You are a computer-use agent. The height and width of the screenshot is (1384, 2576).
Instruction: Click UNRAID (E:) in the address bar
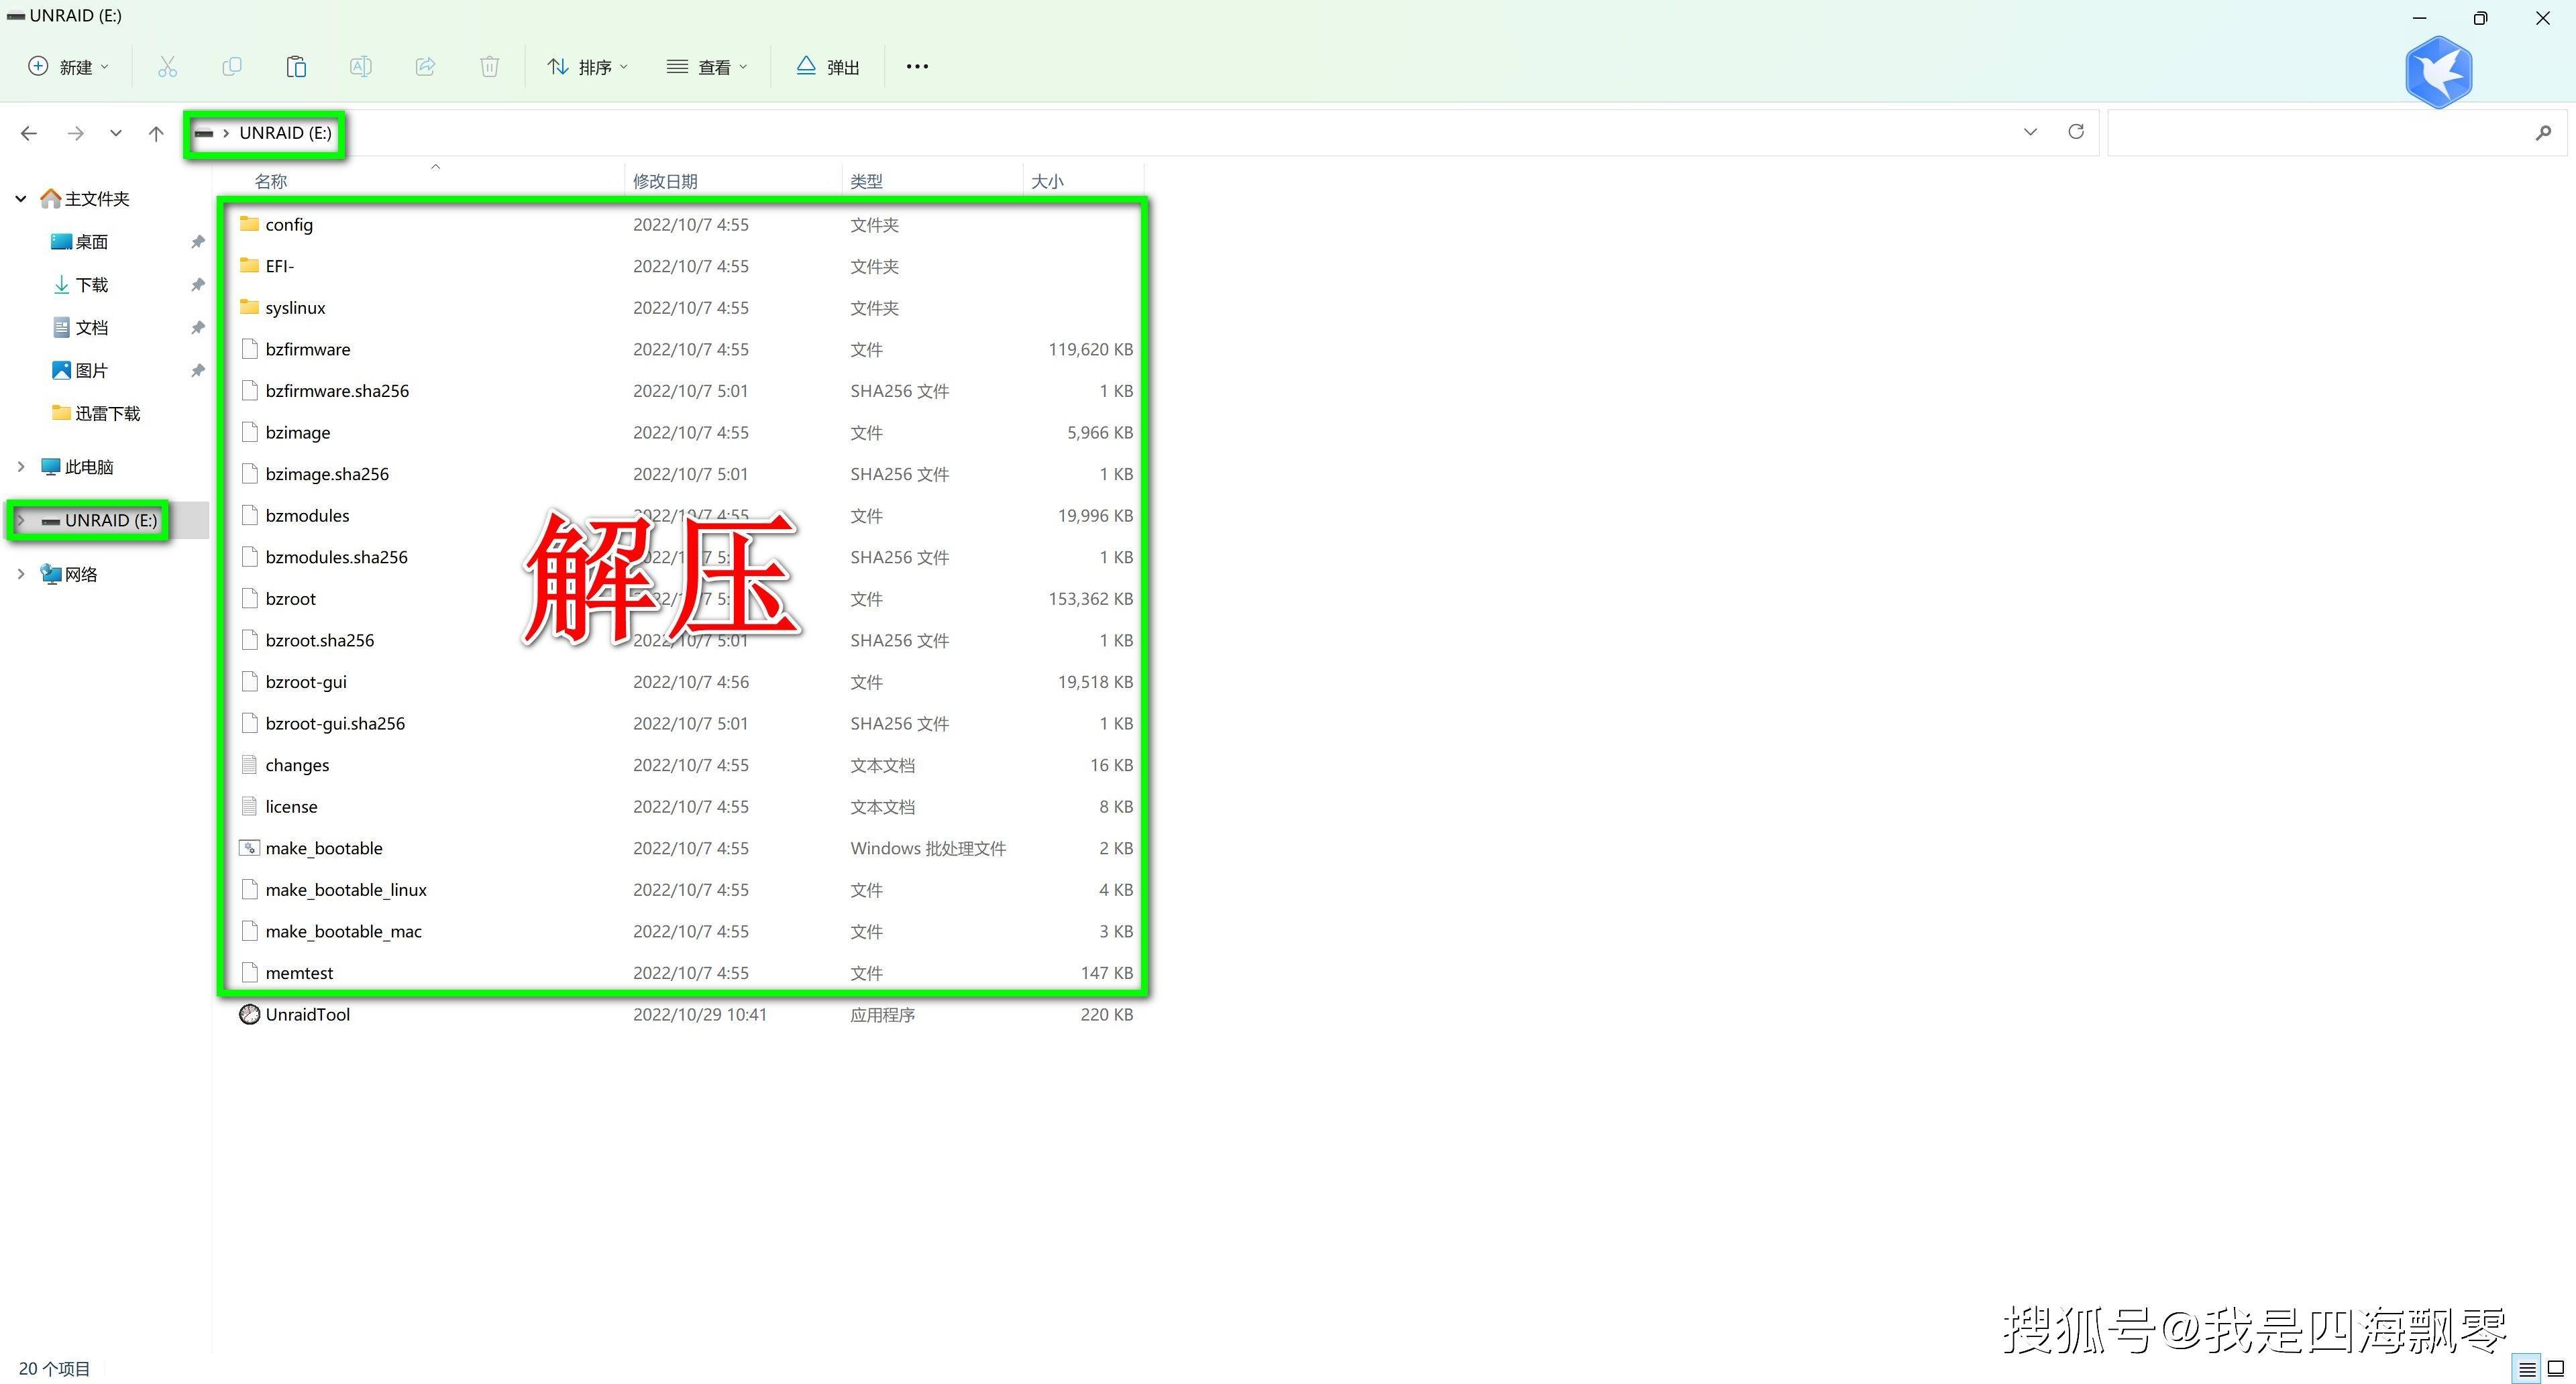click(285, 133)
